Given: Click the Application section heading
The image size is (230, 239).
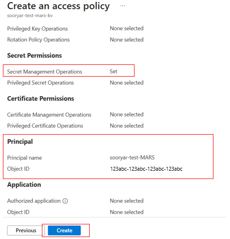Looking at the screenshot, I should (x=24, y=185).
